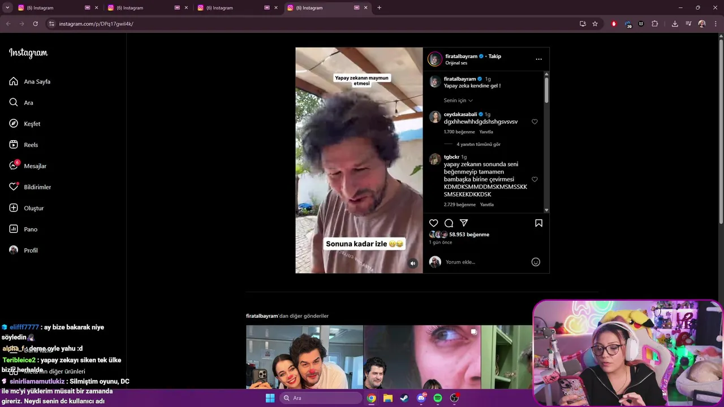This screenshot has width=724, height=407.
Task: Close the first Instagram tab
Action: [x=97, y=8]
